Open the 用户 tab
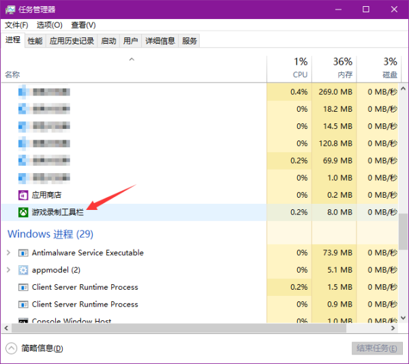This screenshot has height=364, width=409. coord(130,41)
